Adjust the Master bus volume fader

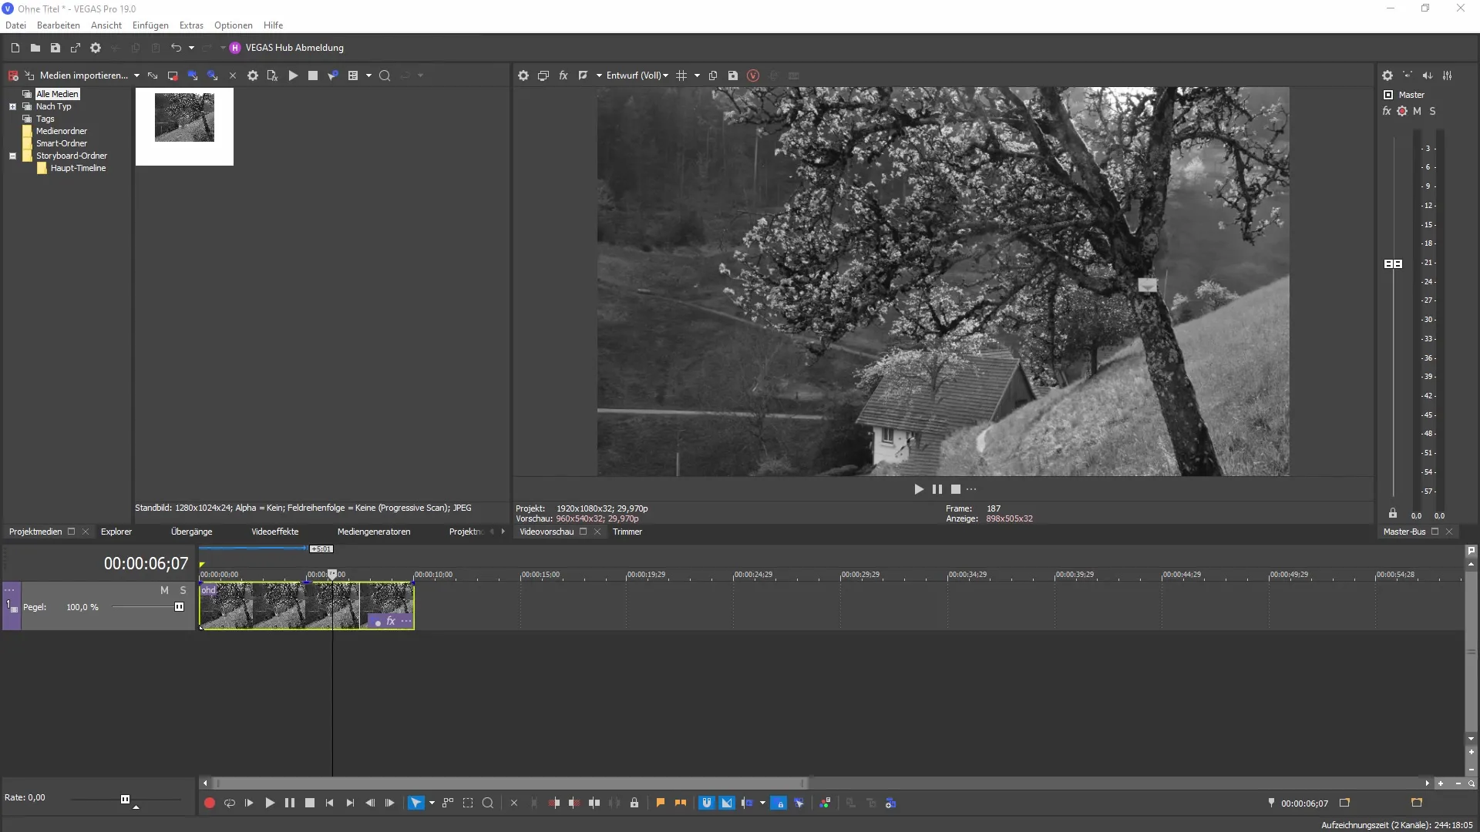point(1393,263)
